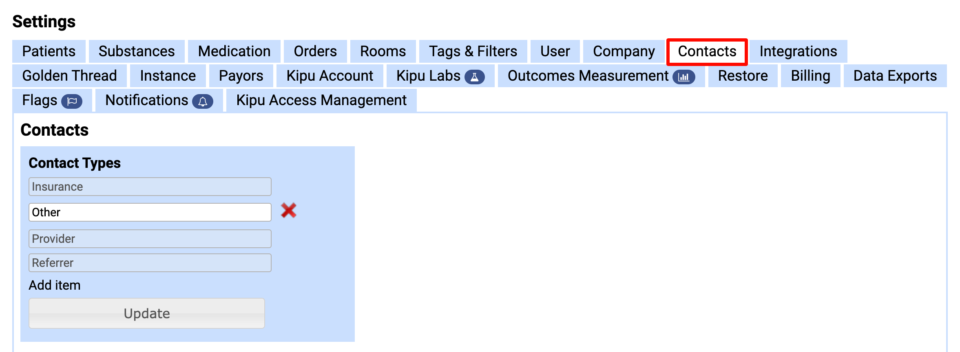Click the Add item link
The image size is (960, 352).
(55, 285)
